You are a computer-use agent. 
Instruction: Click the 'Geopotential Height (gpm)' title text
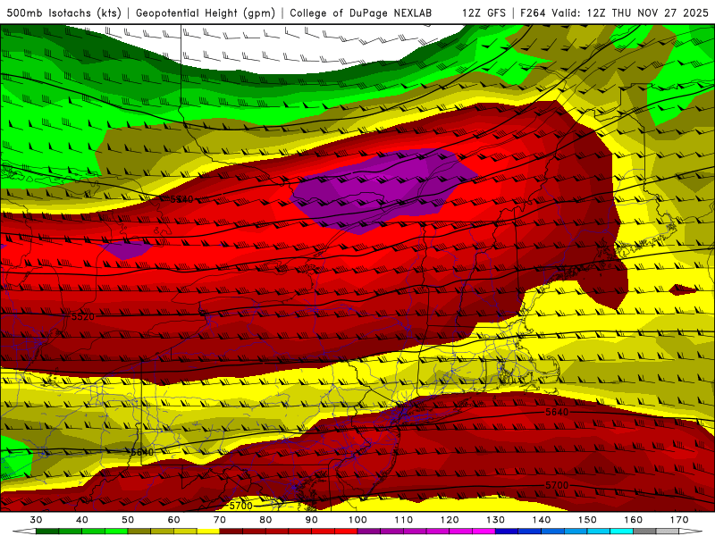click(x=206, y=13)
